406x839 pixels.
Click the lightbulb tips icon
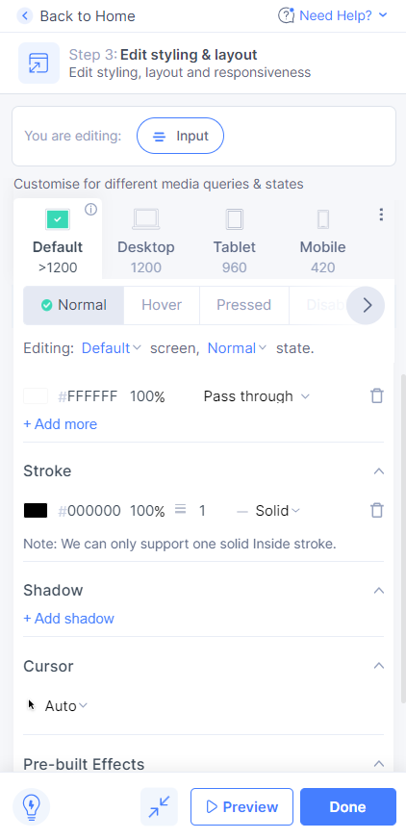[x=32, y=806]
